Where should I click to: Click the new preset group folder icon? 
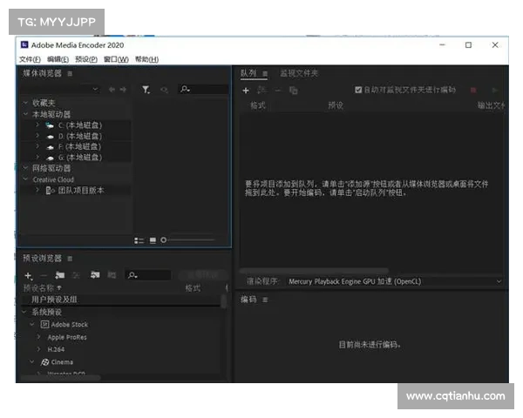(60, 275)
